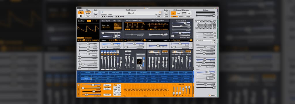Open the Menu button at bottom right
This screenshot has width=295, height=104.
(212, 95)
